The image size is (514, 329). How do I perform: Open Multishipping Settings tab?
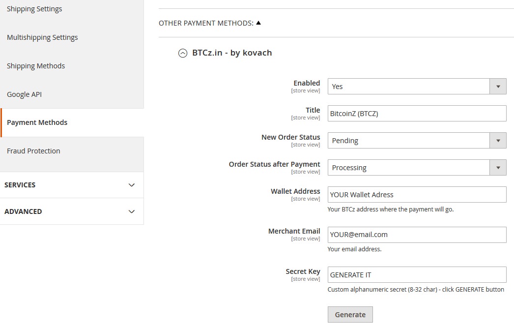click(72, 37)
